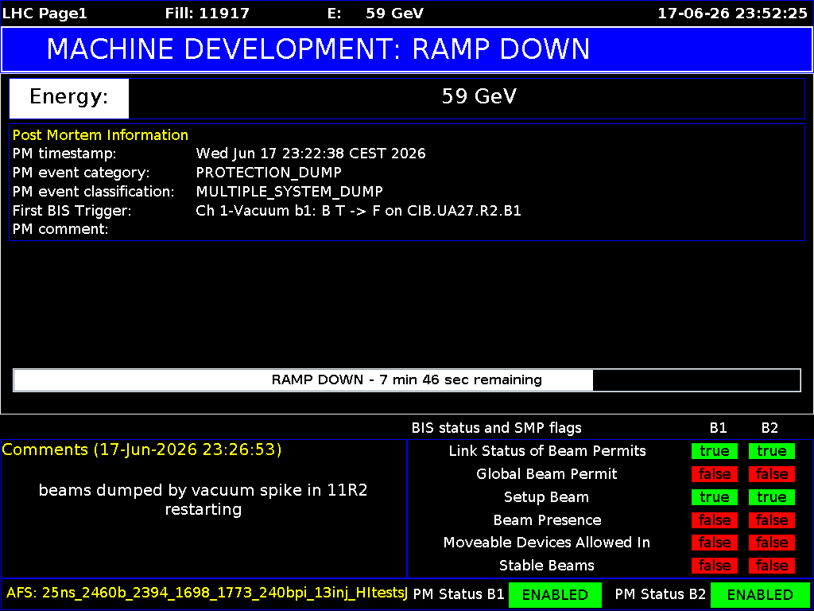Image resolution: width=814 pixels, height=611 pixels.
Task: Click the MULTIPLE_SYSTEM_DUMP value
Action: pos(289,192)
